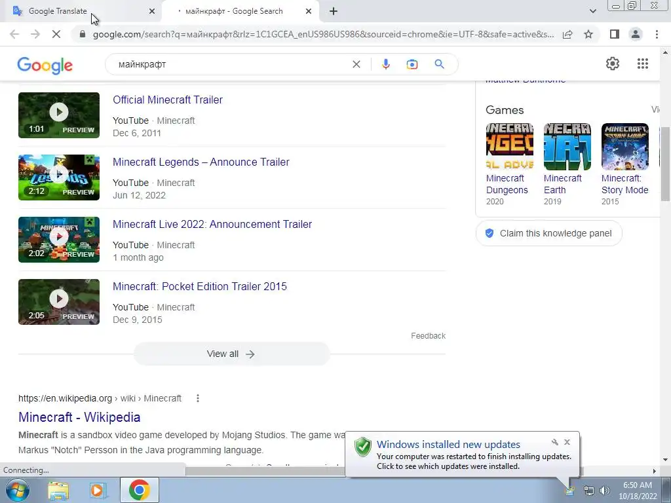671x503 pixels.
Task: Open Chrome side panel
Action: tap(615, 34)
